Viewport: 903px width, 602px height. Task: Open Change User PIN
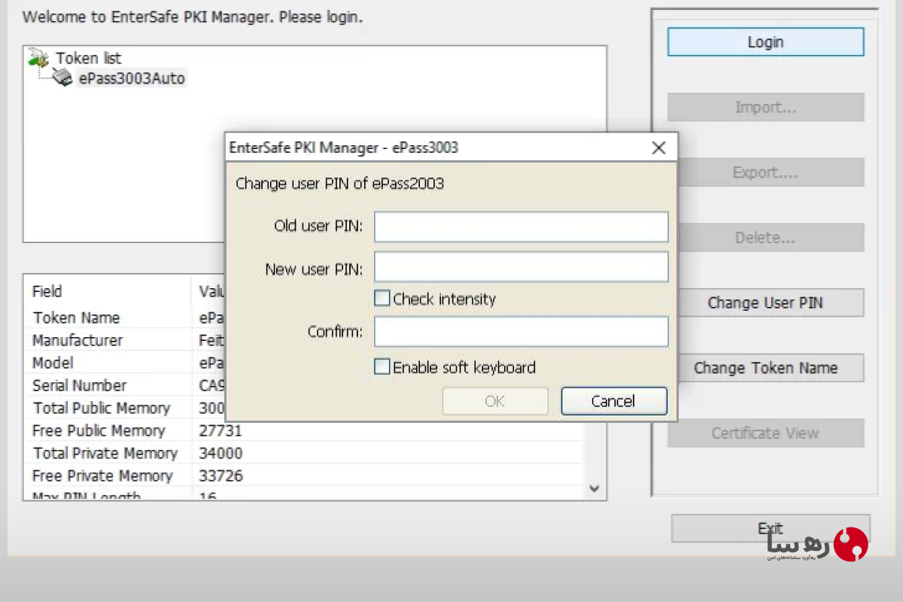[765, 303]
